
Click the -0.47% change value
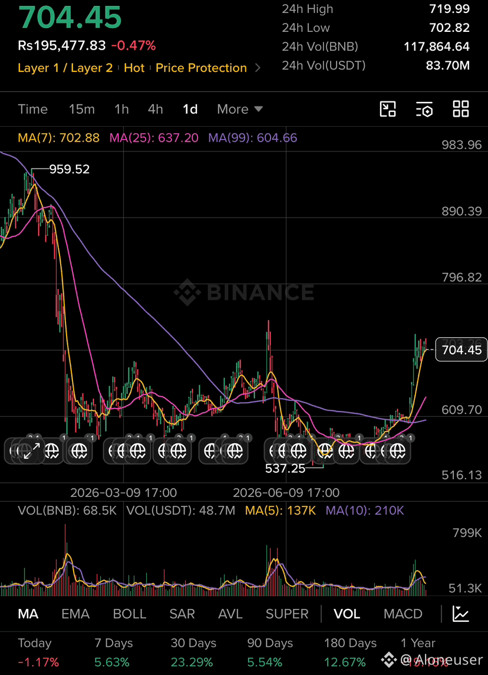click(133, 45)
